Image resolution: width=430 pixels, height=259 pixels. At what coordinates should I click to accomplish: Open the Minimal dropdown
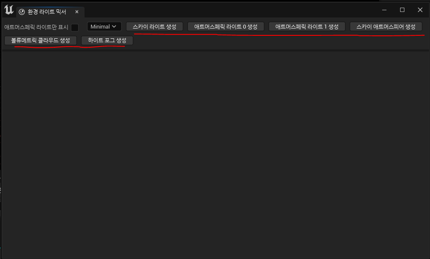tap(104, 26)
